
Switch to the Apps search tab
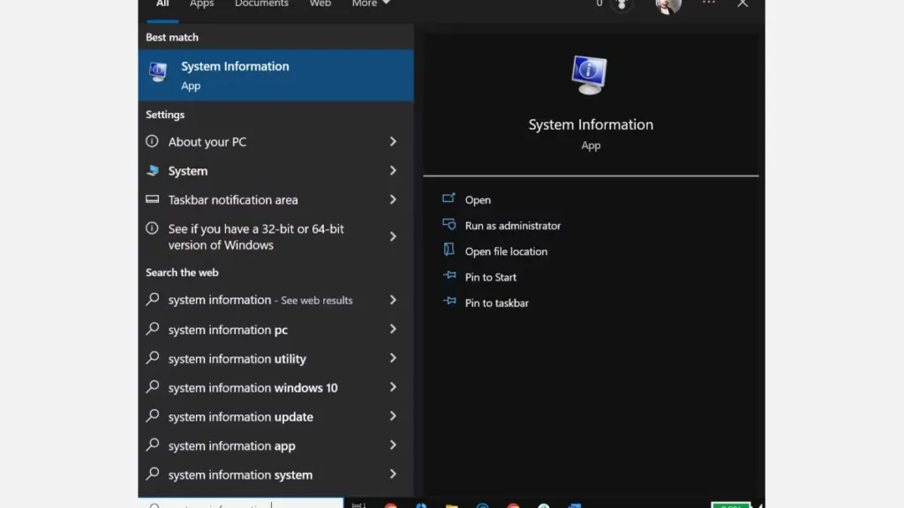pyautogui.click(x=202, y=4)
